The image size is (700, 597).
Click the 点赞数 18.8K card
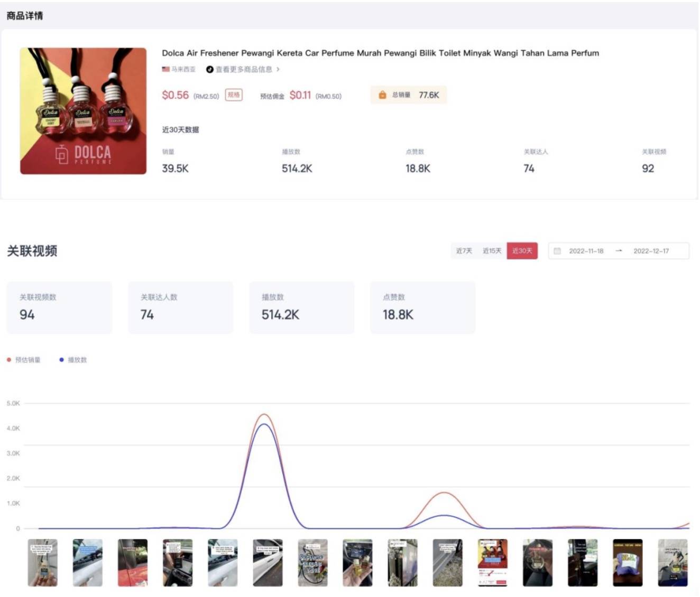pyautogui.click(x=422, y=307)
